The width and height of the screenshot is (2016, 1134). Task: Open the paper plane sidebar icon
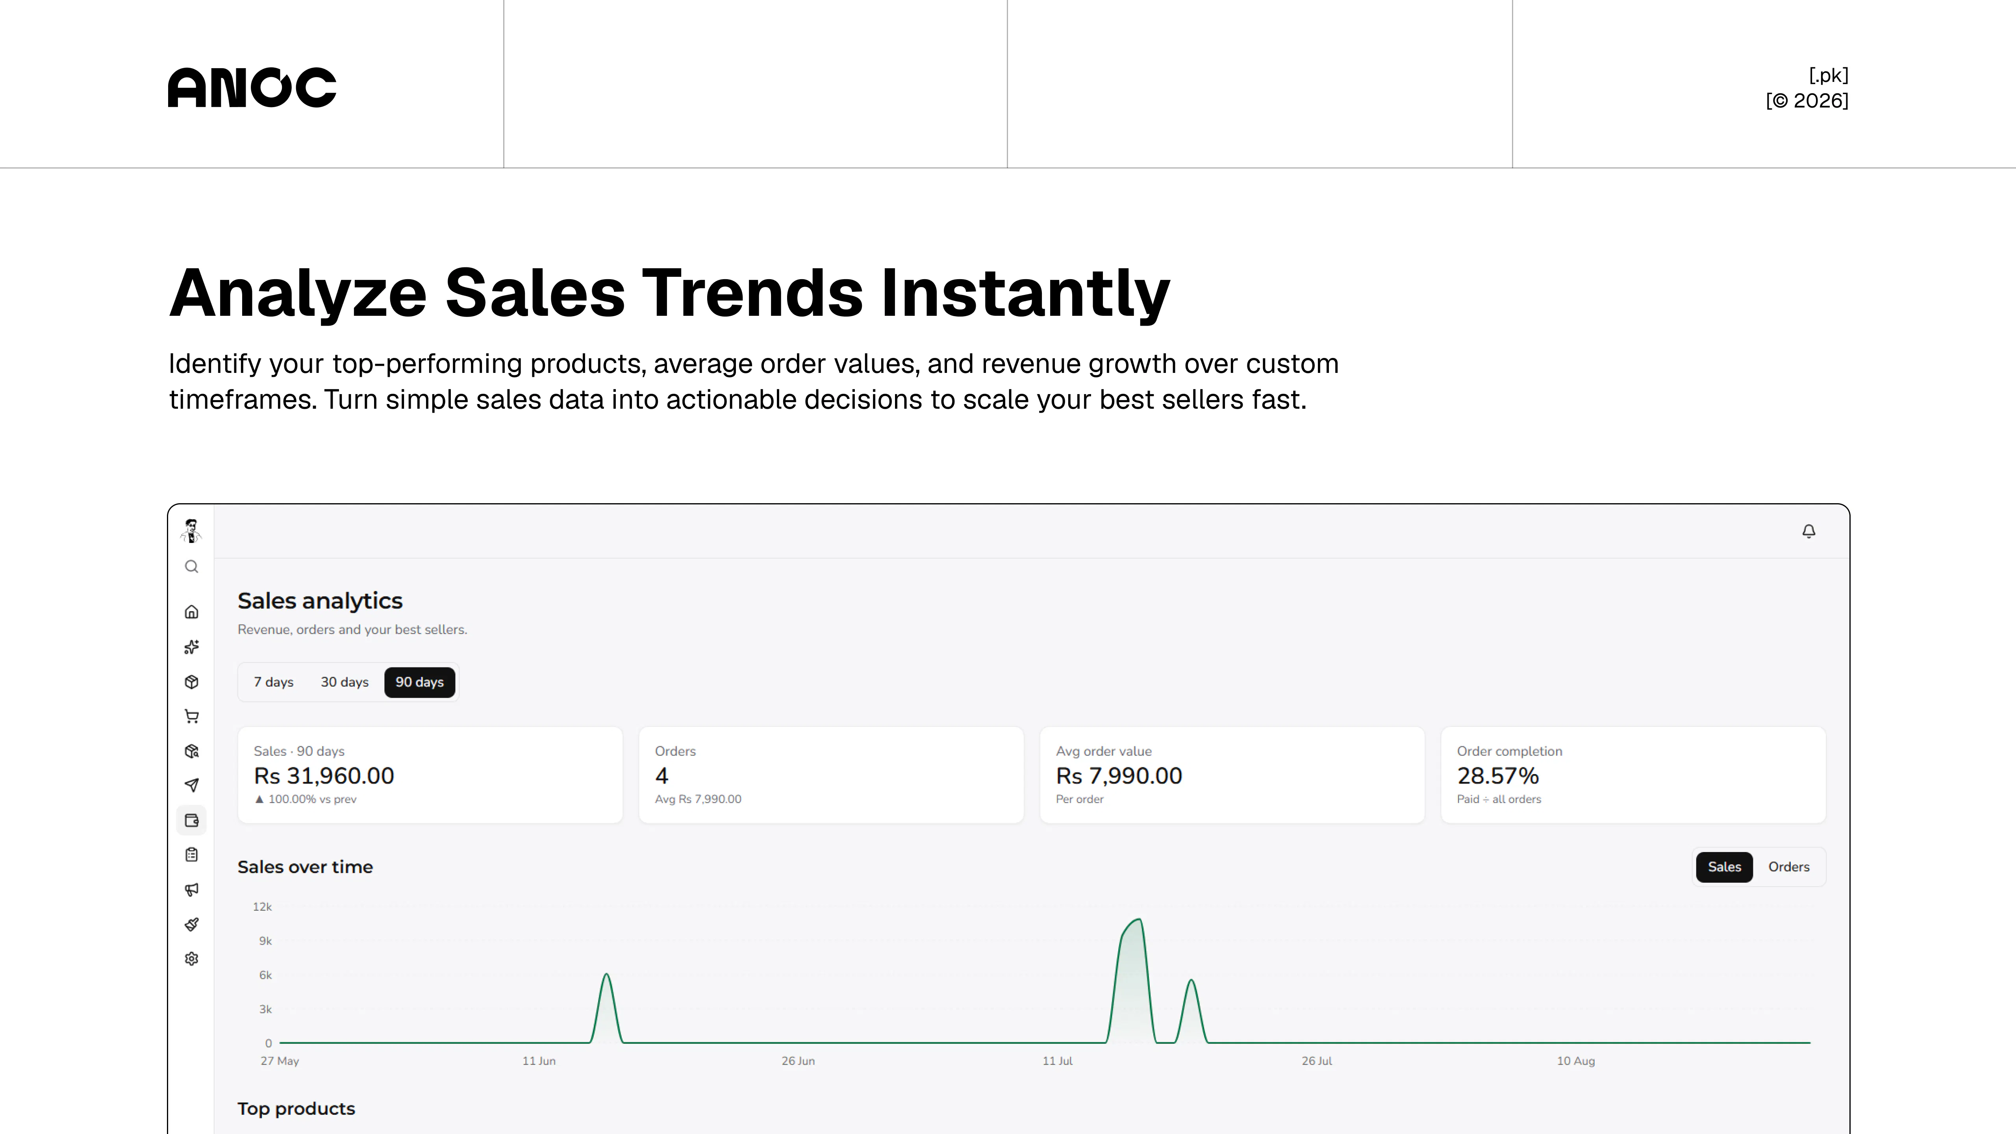(x=192, y=785)
